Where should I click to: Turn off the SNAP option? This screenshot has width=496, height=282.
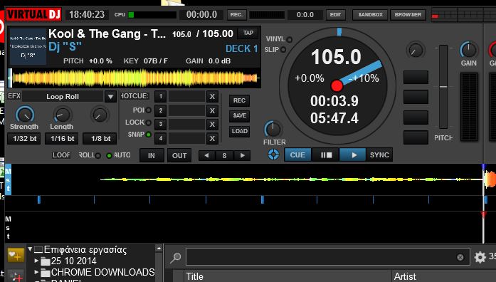(x=148, y=135)
